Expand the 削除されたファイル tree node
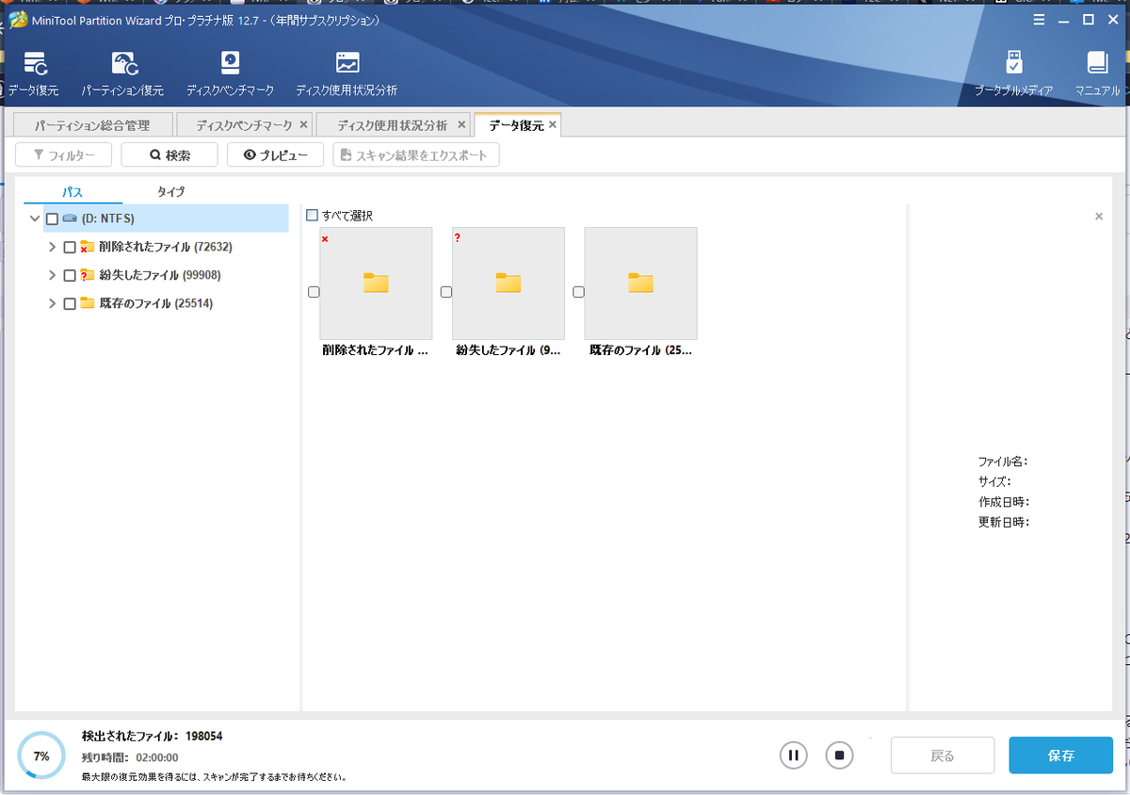 pyautogui.click(x=52, y=247)
